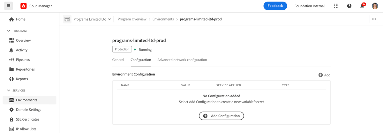The image size is (383, 133).
Task: Click the Feedback button
Action: coord(275,6)
